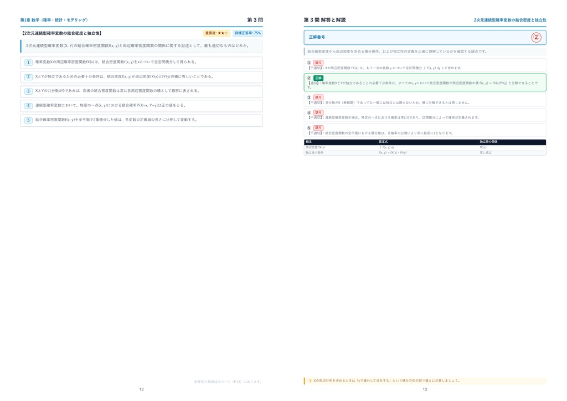The width and height of the screenshot is (567, 401).
Task: Click the 誤り badge beside explanation ④
Action: (318, 112)
